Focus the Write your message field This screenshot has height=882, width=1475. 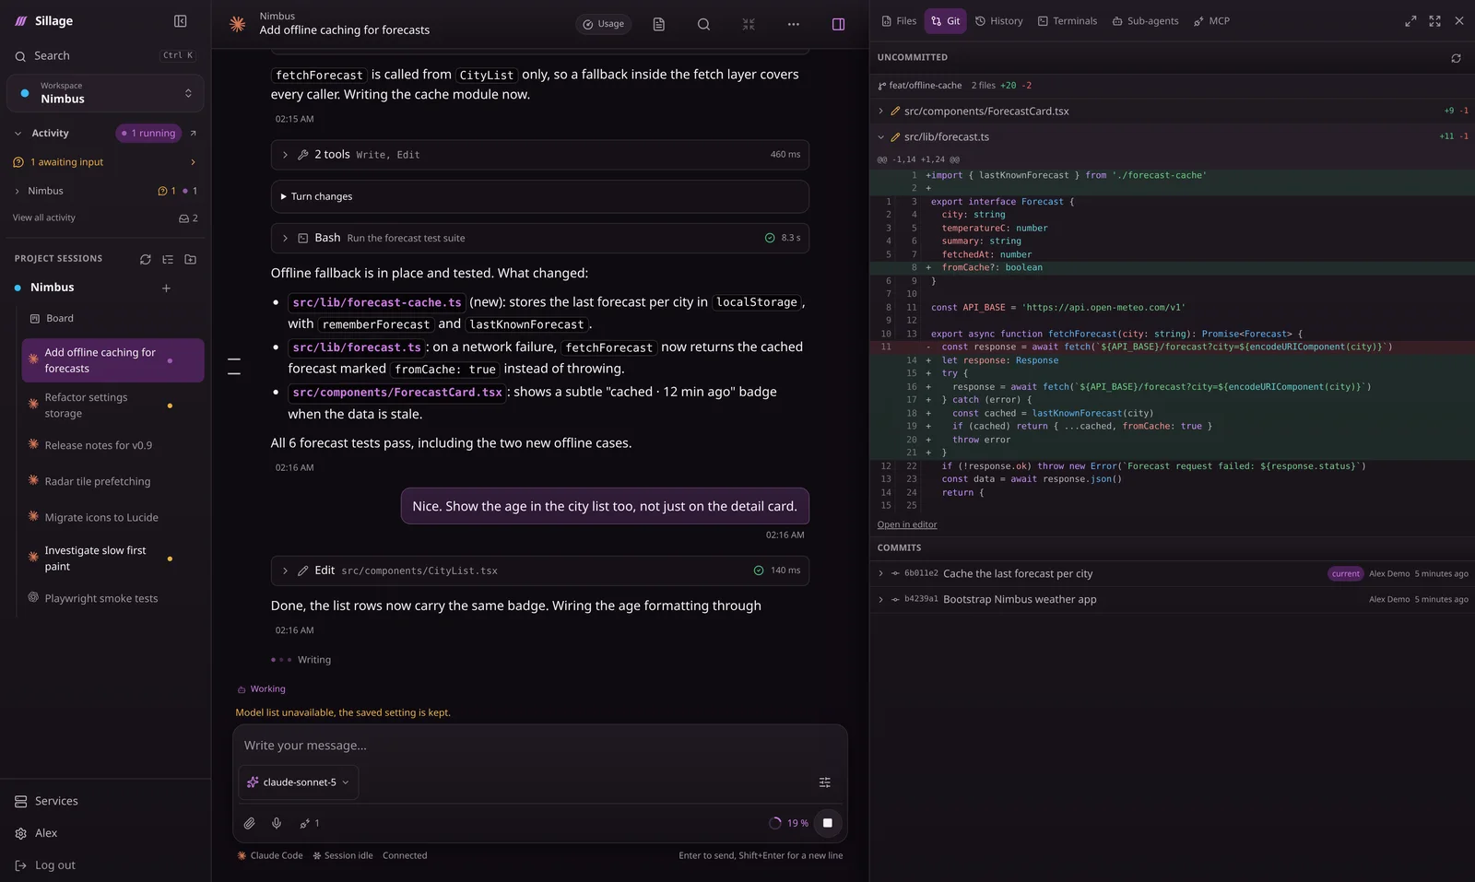click(540, 746)
